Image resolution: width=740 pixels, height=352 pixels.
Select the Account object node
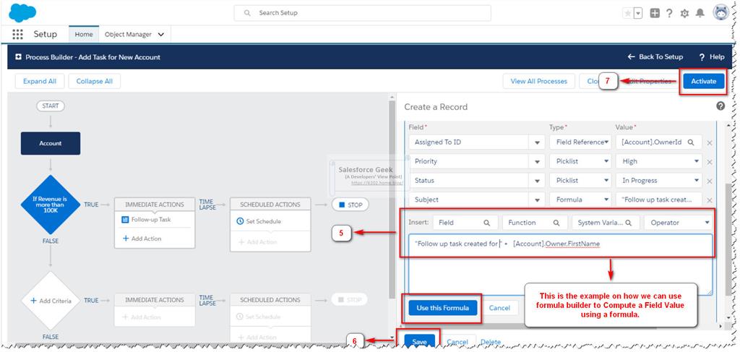51,143
